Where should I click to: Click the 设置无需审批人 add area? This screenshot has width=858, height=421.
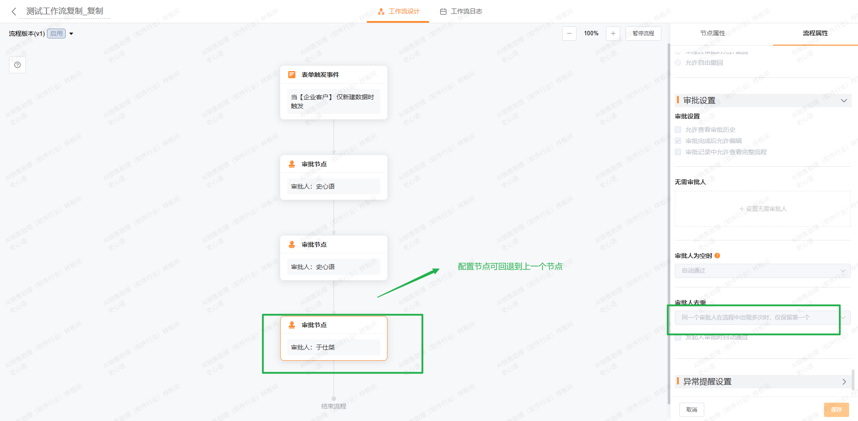(762, 209)
